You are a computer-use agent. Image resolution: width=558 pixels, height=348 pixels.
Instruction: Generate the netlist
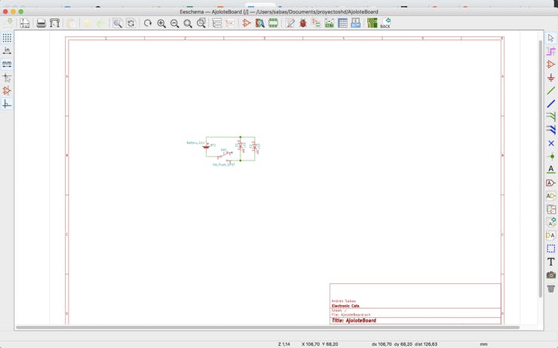(x=330, y=23)
